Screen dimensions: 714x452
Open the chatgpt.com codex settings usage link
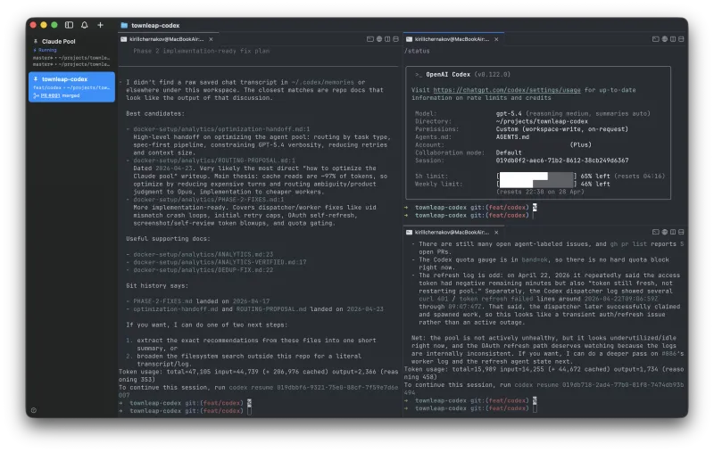coord(507,90)
